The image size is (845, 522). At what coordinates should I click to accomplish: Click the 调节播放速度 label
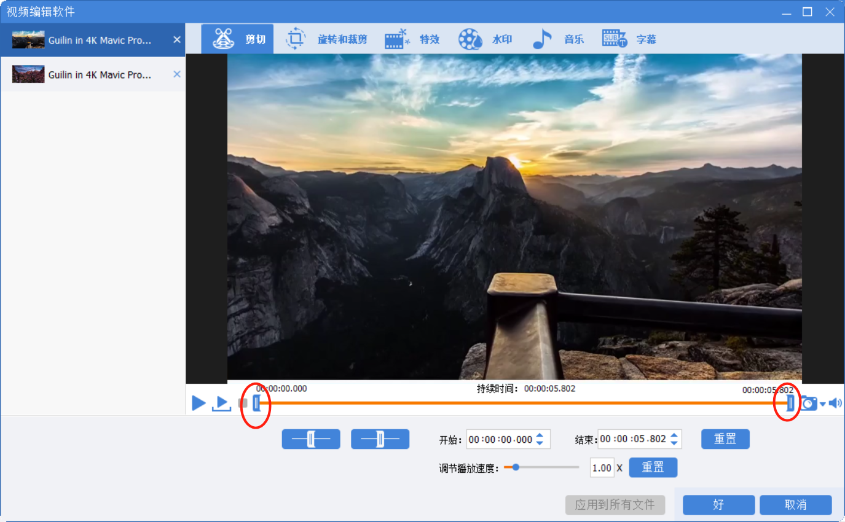click(469, 468)
